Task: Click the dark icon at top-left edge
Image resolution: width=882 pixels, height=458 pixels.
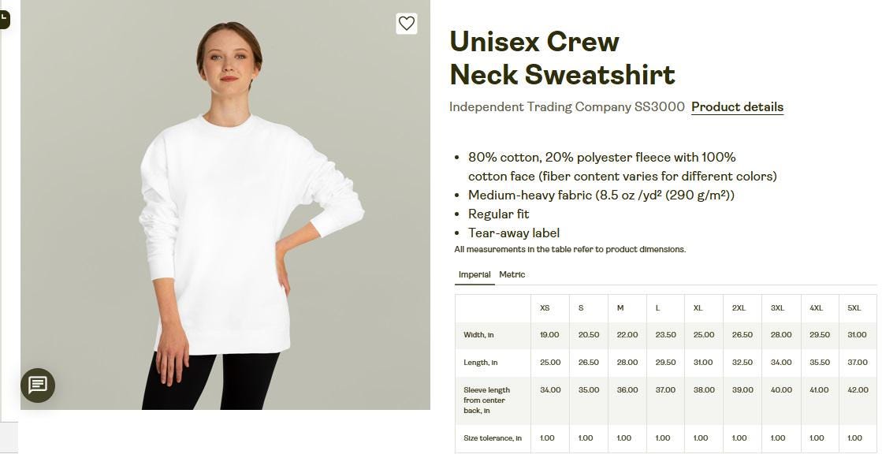Action: pos(5,20)
